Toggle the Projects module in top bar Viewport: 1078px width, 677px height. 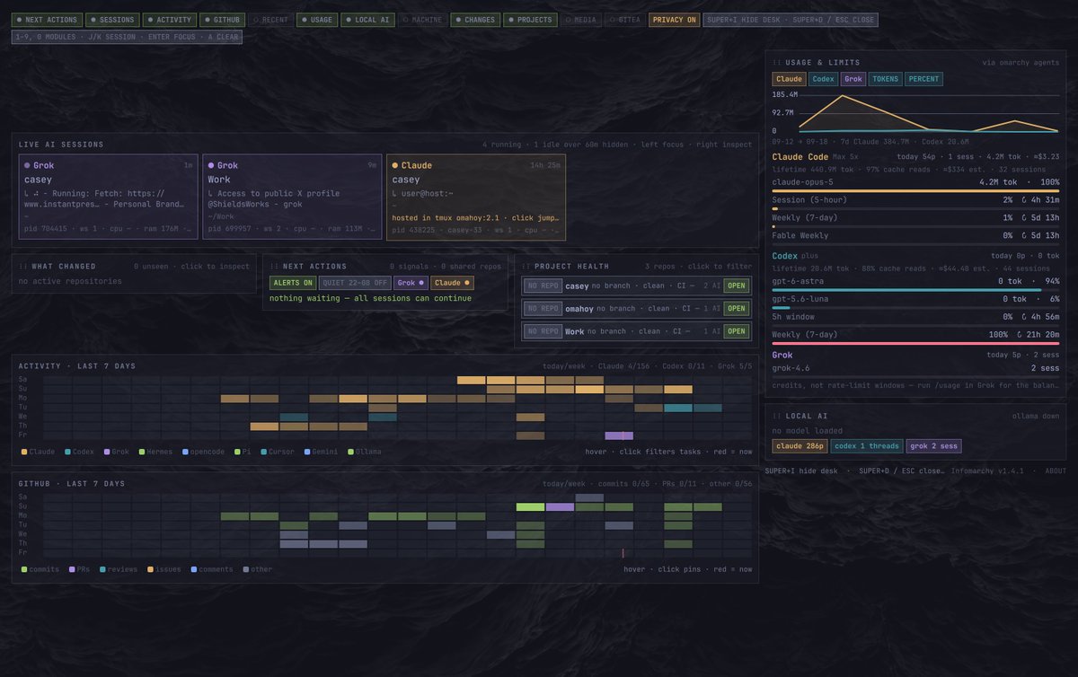pos(531,20)
